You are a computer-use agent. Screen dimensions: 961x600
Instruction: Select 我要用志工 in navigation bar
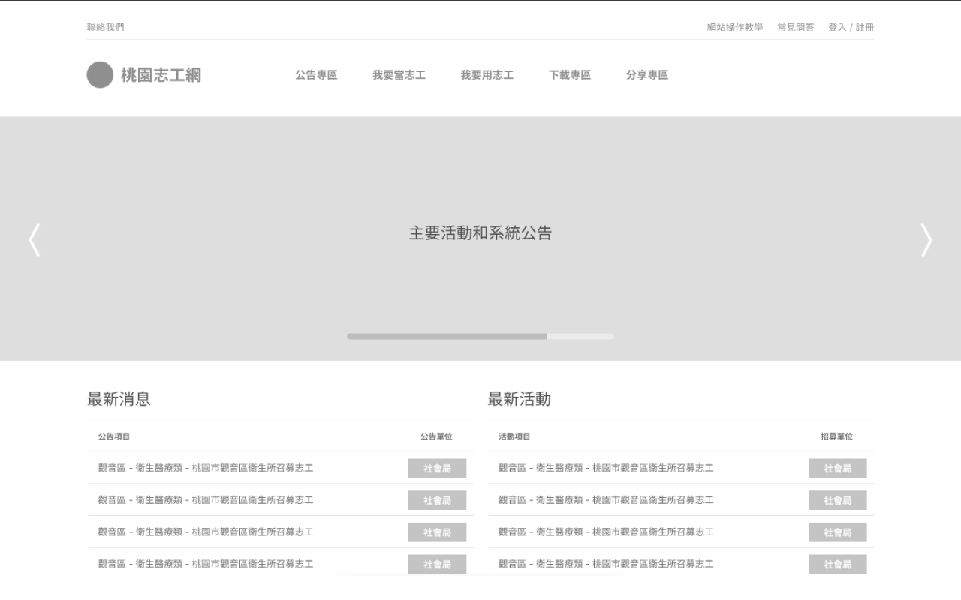[x=487, y=75]
